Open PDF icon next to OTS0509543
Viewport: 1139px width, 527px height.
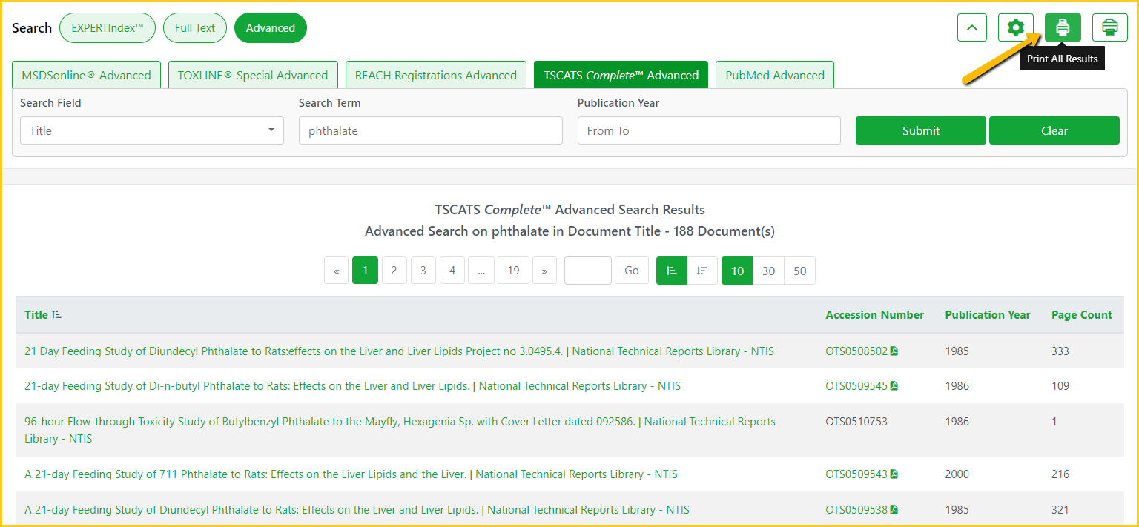(x=894, y=474)
